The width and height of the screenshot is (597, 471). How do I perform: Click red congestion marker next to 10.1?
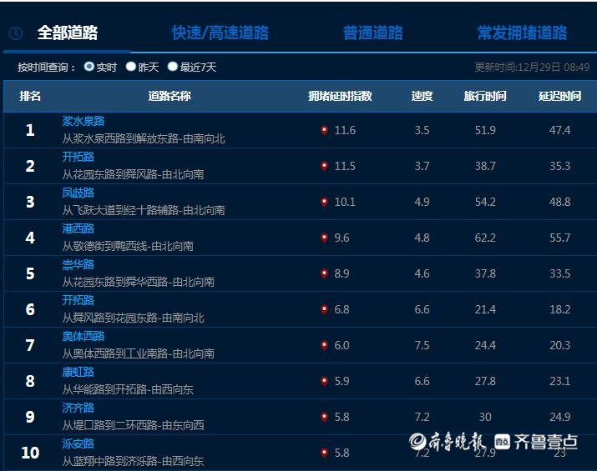(324, 202)
